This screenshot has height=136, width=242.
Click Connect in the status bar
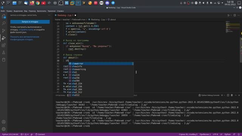(40, 134)
